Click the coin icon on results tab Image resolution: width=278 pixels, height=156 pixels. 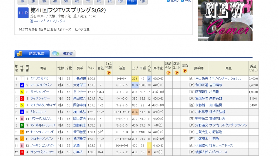coord(19,54)
